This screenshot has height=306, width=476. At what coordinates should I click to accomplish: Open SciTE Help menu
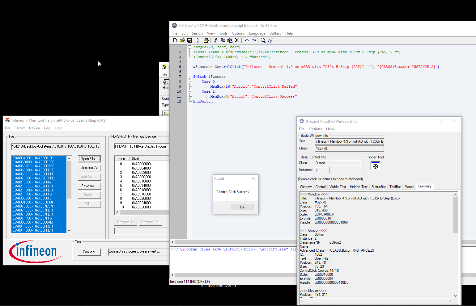289,33
